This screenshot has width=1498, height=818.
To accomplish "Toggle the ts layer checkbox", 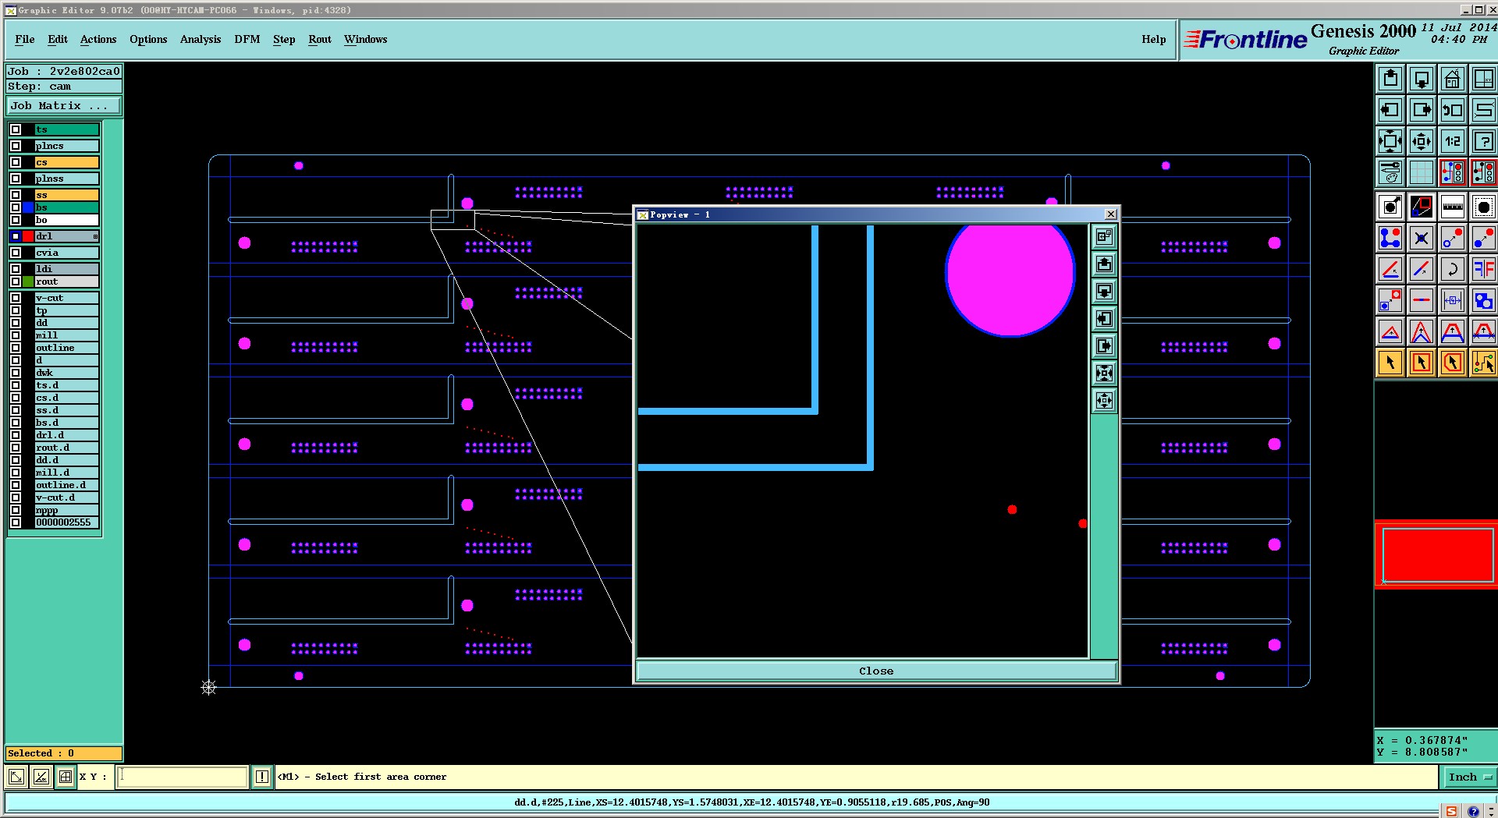I will (x=16, y=129).
